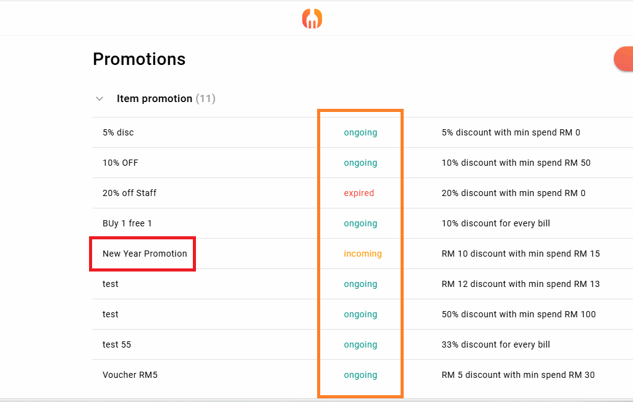
Task: Open the test 55 promotion row
Action: 117,344
